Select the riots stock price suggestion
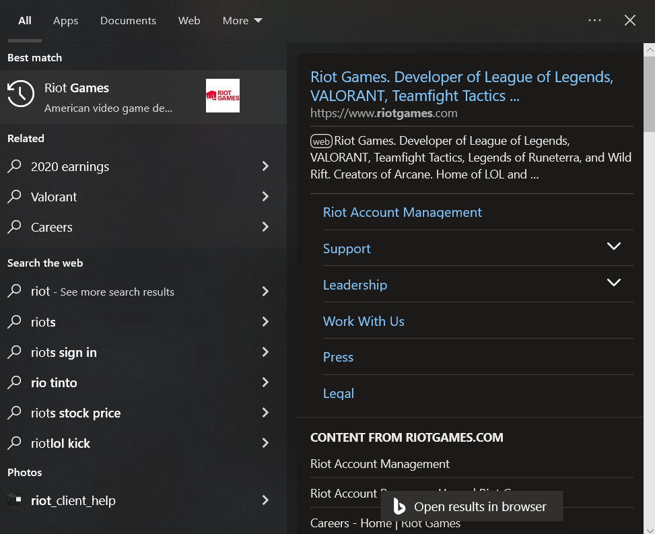The image size is (655, 534). pyautogui.click(x=143, y=412)
